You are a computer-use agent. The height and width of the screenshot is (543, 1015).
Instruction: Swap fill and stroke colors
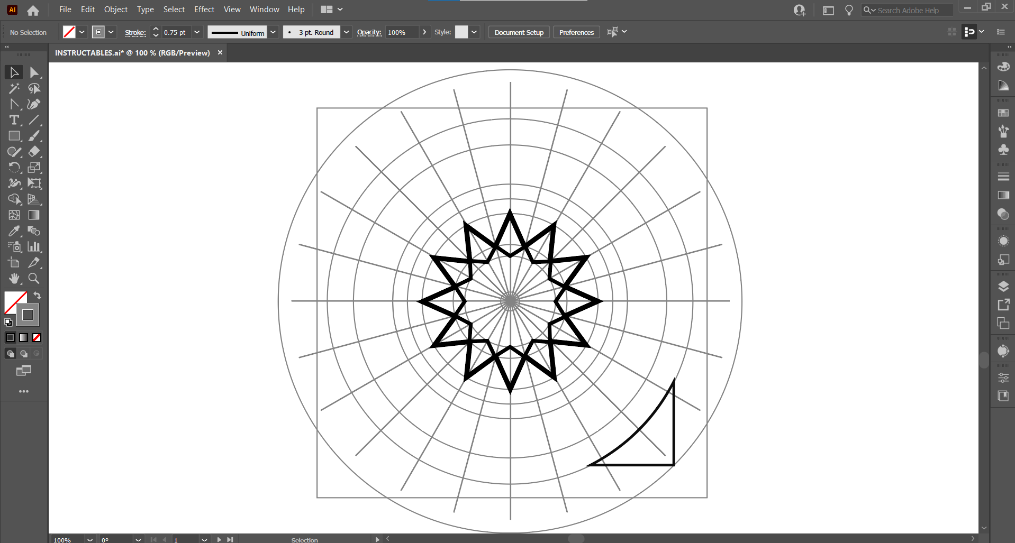point(37,295)
